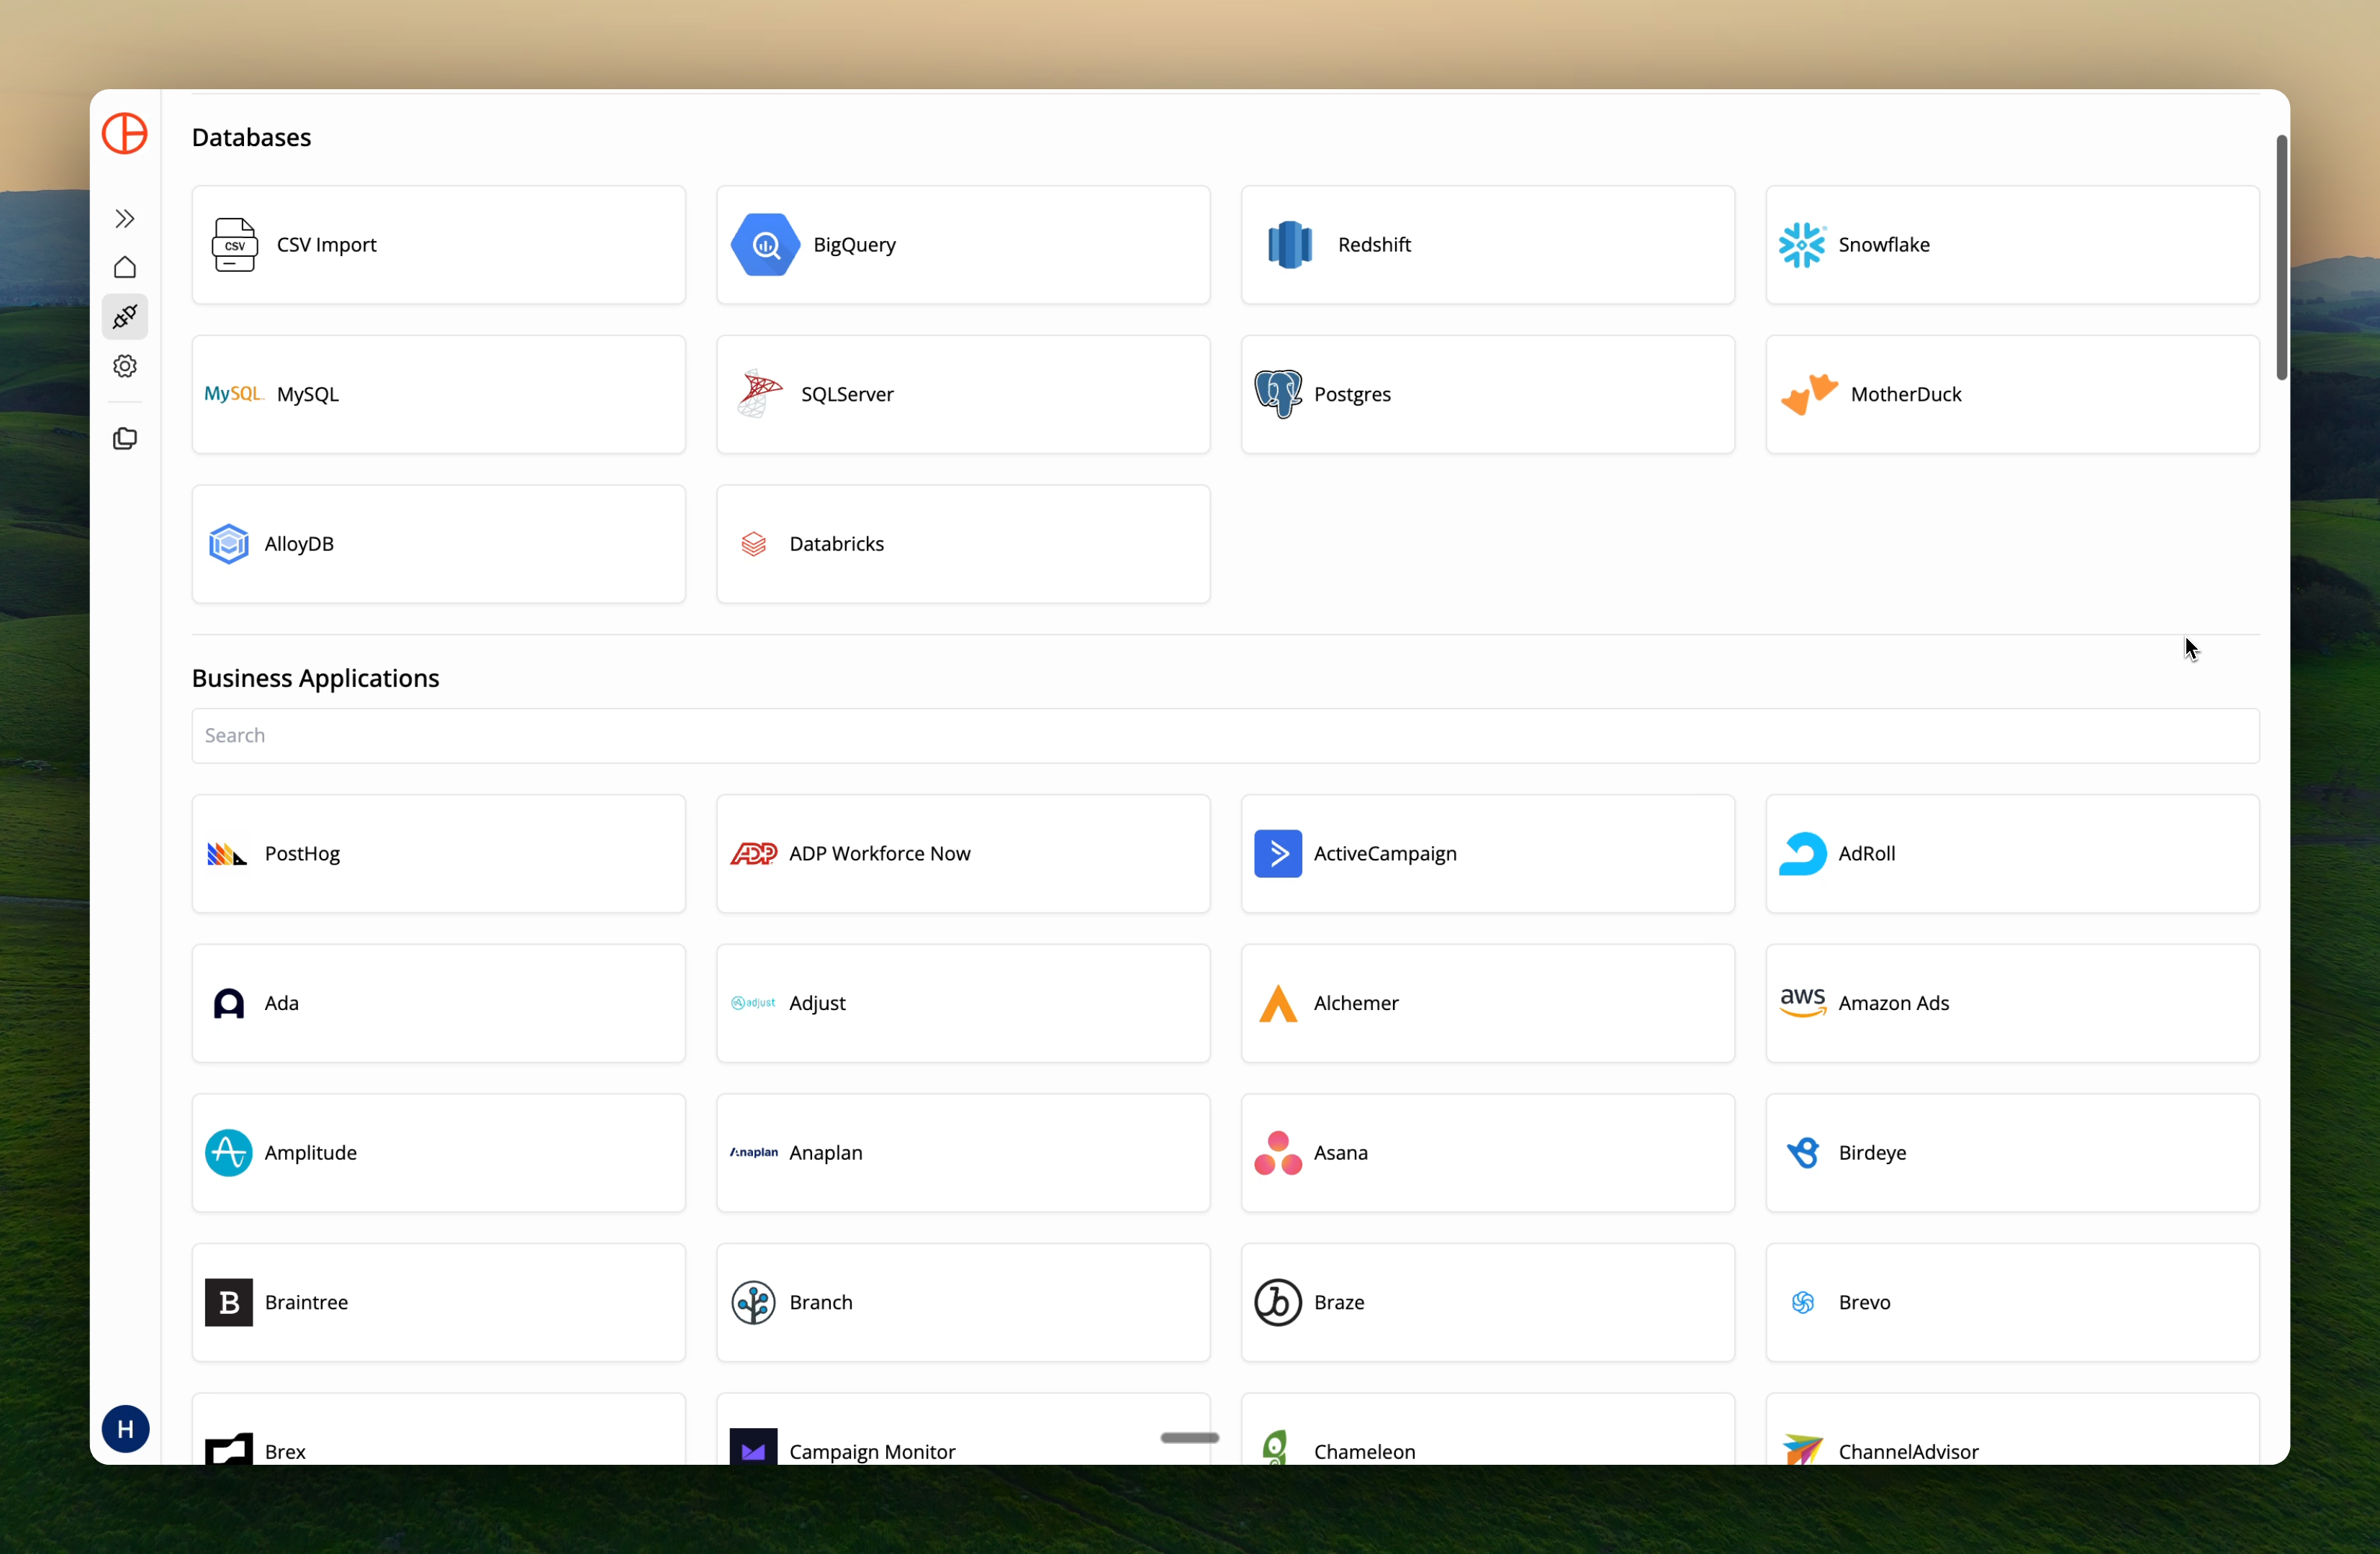Image resolution: width=2380 pixels, height=1554 pixels.
Task: Select the Amazon Ads integration card
Action: (2011, 1002)
